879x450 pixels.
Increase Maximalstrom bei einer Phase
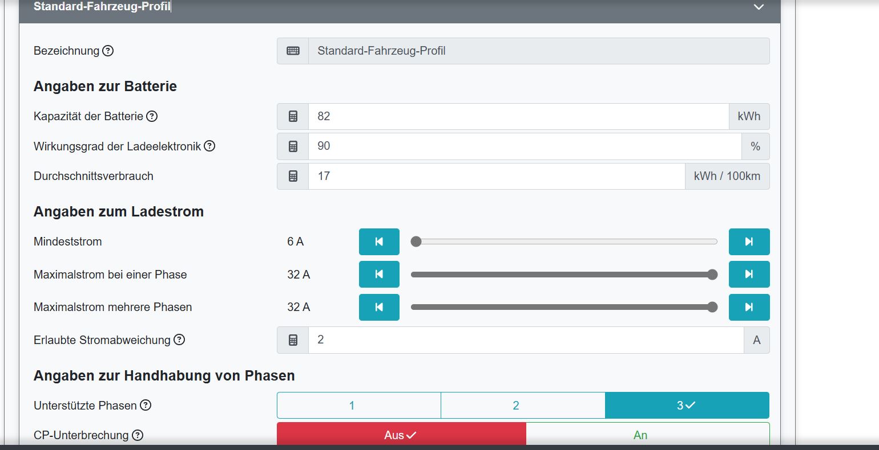tap(749, 275)
